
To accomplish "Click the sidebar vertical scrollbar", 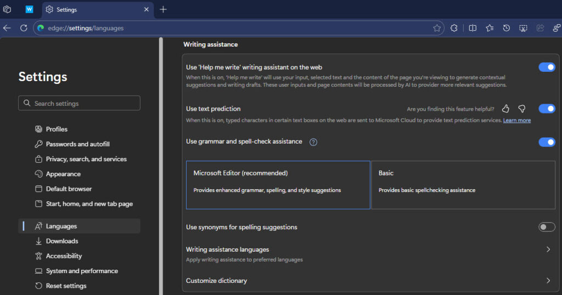I will (x=161, y=166).
